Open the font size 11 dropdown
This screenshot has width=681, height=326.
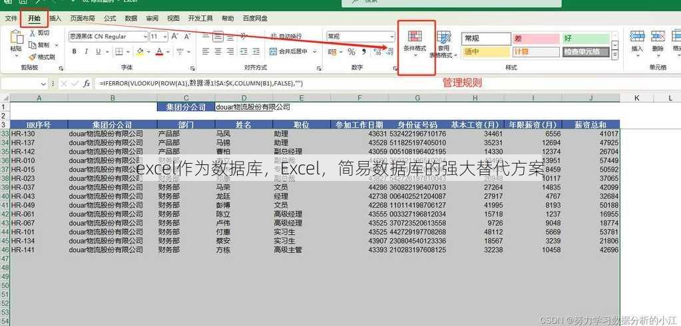165,37
